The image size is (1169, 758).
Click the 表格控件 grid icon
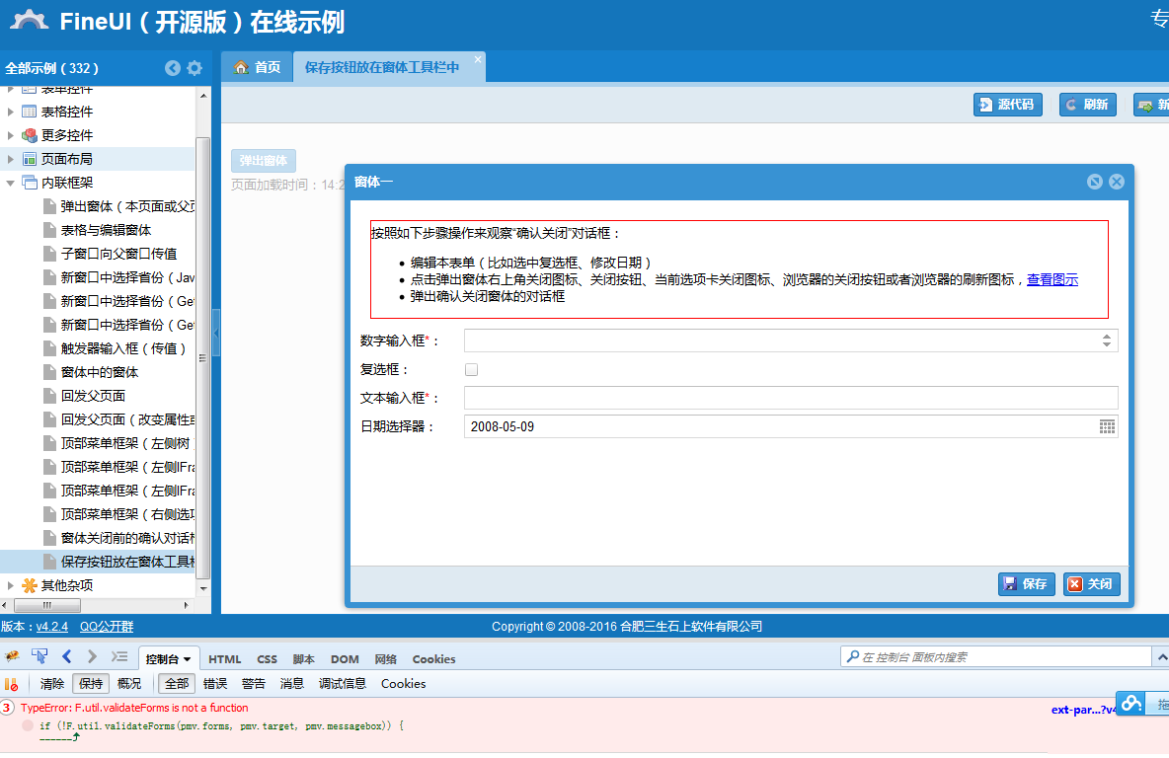point(29,112)
